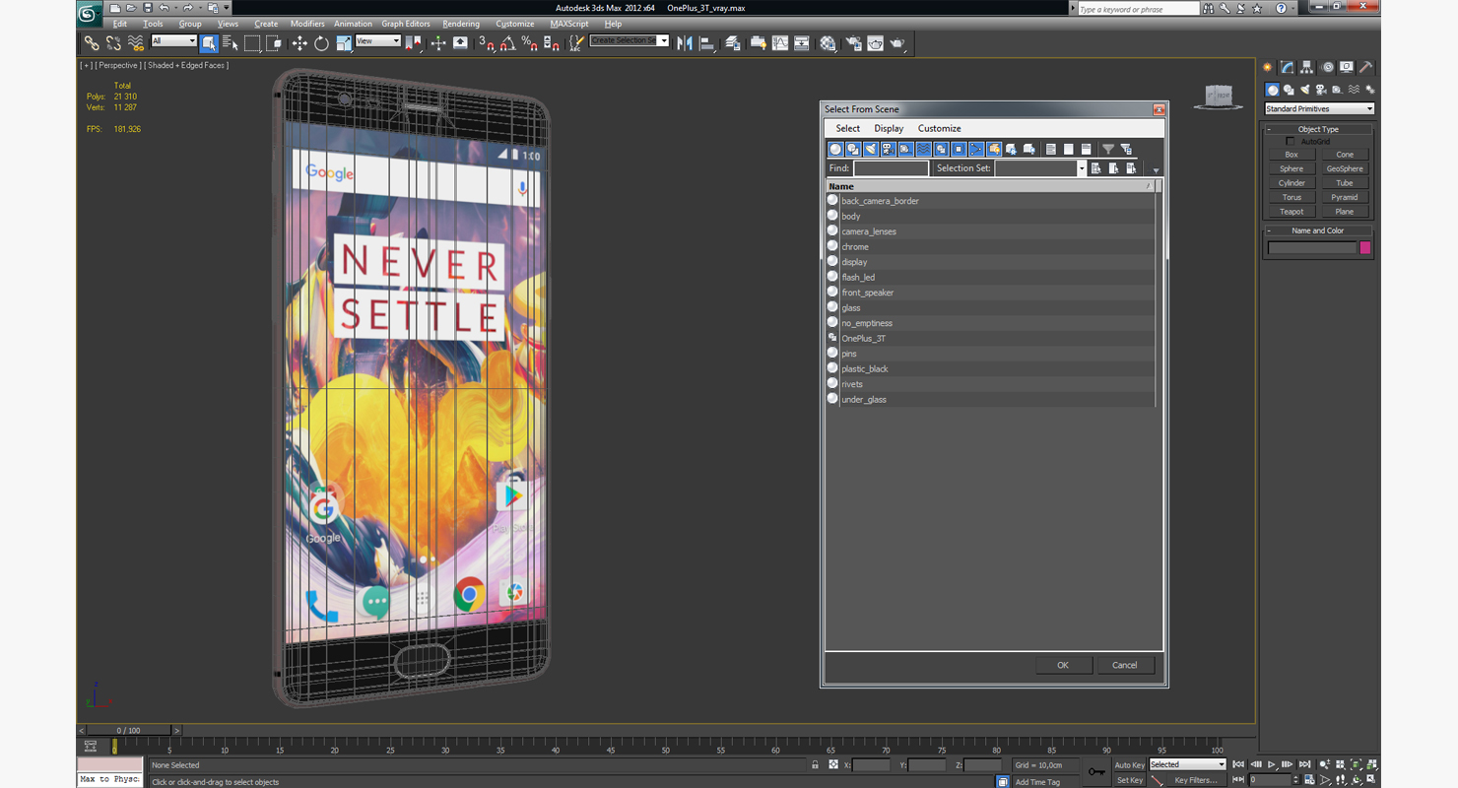Select the Cameras category in Create panel
The height and width of the screenshot is (788, 1458).
coord(1321,90)
